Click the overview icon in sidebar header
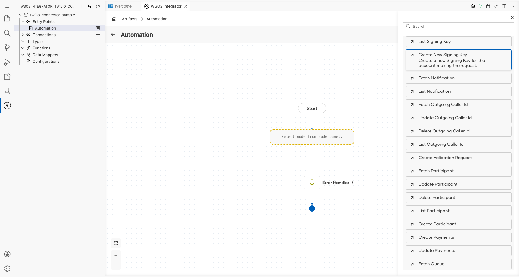The height and width of the screenshot is (277, 519). point(90,6)
